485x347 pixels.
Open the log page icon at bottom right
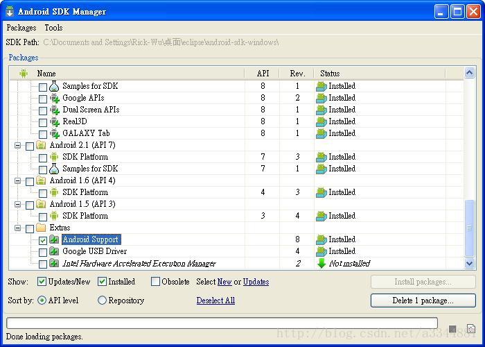point(471,329)
